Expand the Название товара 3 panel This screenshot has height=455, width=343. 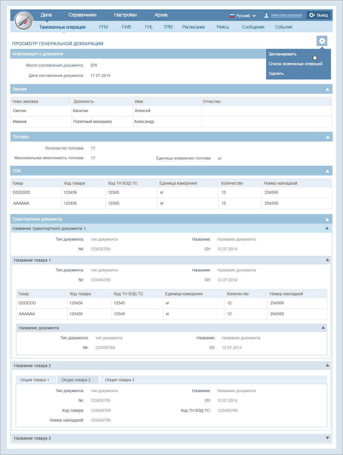click(327, 438)
